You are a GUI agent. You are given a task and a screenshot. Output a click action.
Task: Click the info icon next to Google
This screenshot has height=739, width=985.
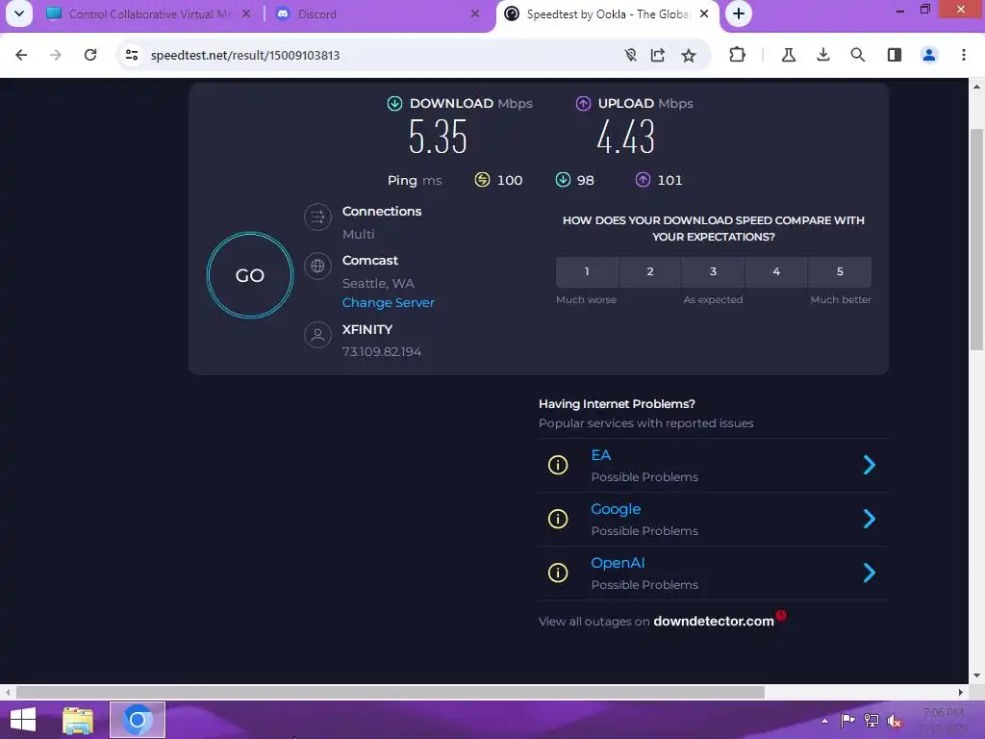pyautogui.click(x=558, y=519)
